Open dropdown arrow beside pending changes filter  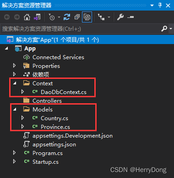pos(59,17)
